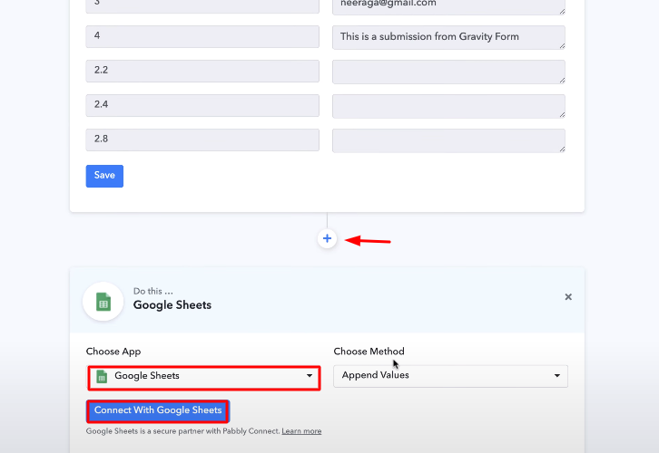Connect With Google Sheets button
This screenshot has width=659, height=453.
[158, 410]
